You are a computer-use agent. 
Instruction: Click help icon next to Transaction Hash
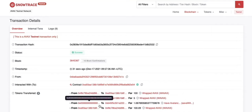pos(13,45)
